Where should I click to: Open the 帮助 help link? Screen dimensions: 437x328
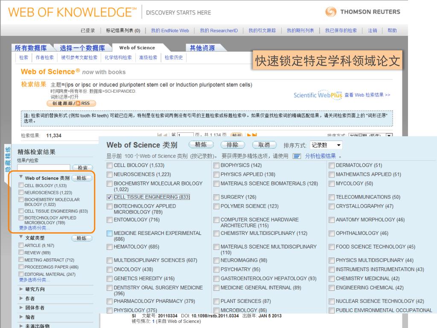coord(392,31)
